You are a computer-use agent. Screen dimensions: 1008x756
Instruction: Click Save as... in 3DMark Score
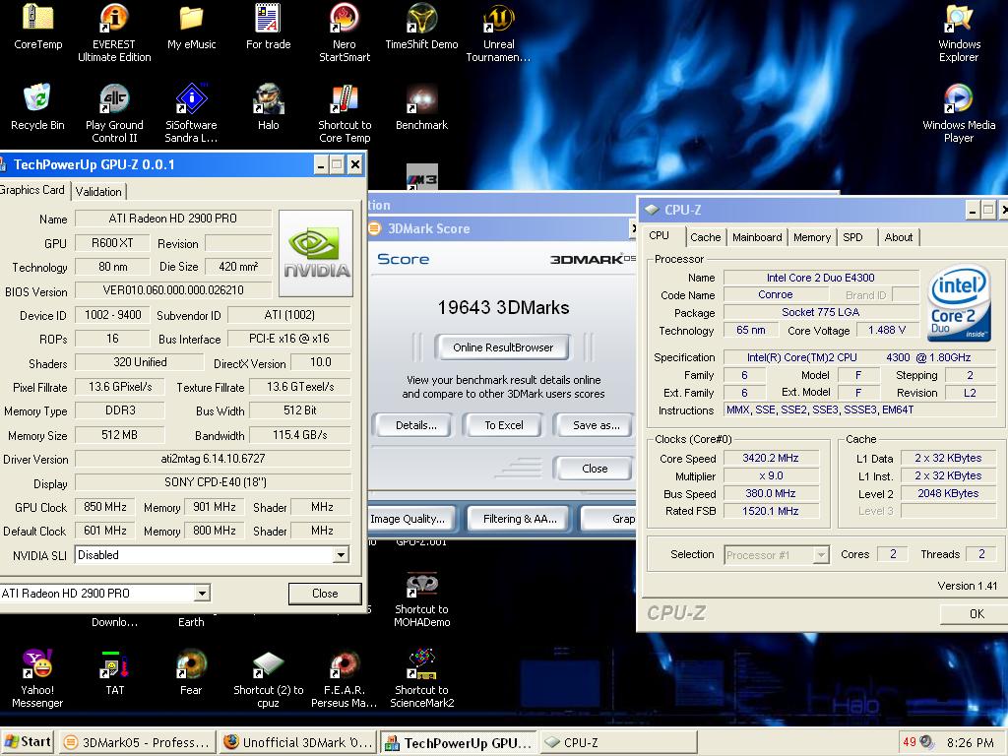(x=596, y=425)
